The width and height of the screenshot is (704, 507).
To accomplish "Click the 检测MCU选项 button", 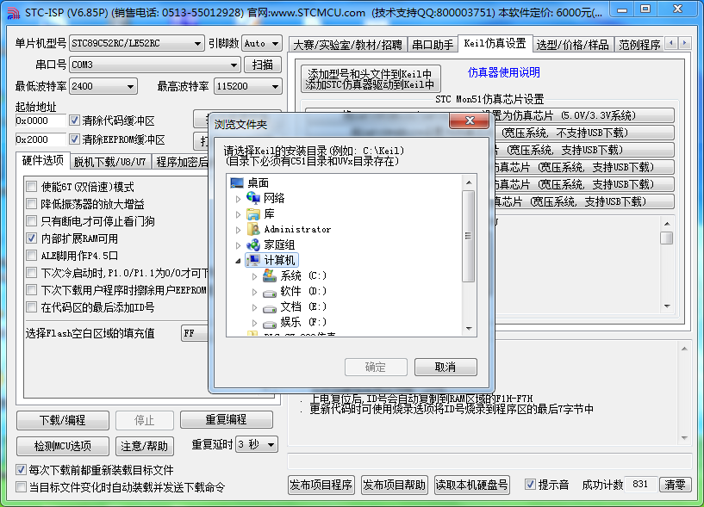I will 62,446.
